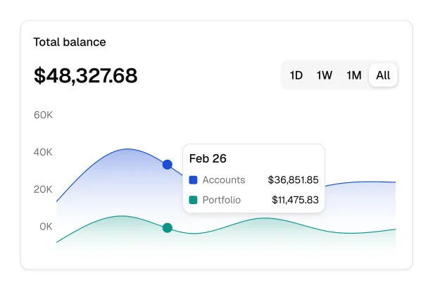Screen dimensions: 433x290
Task: Click the Total balance heading
Action: point(70,42)
